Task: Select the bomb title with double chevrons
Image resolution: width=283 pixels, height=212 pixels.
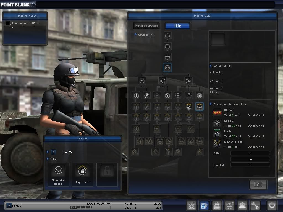Action: (200, 117)
